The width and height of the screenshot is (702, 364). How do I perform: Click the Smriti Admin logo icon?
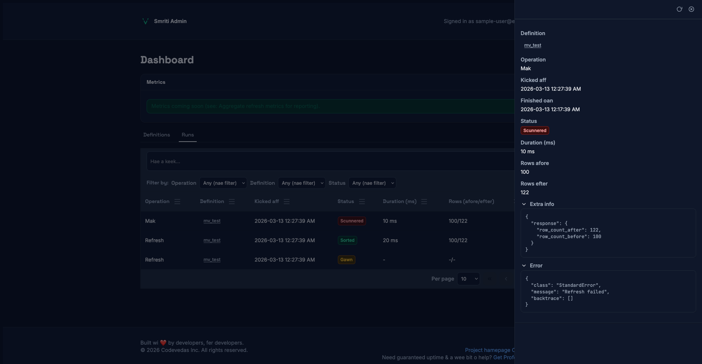tap(146, 21)
